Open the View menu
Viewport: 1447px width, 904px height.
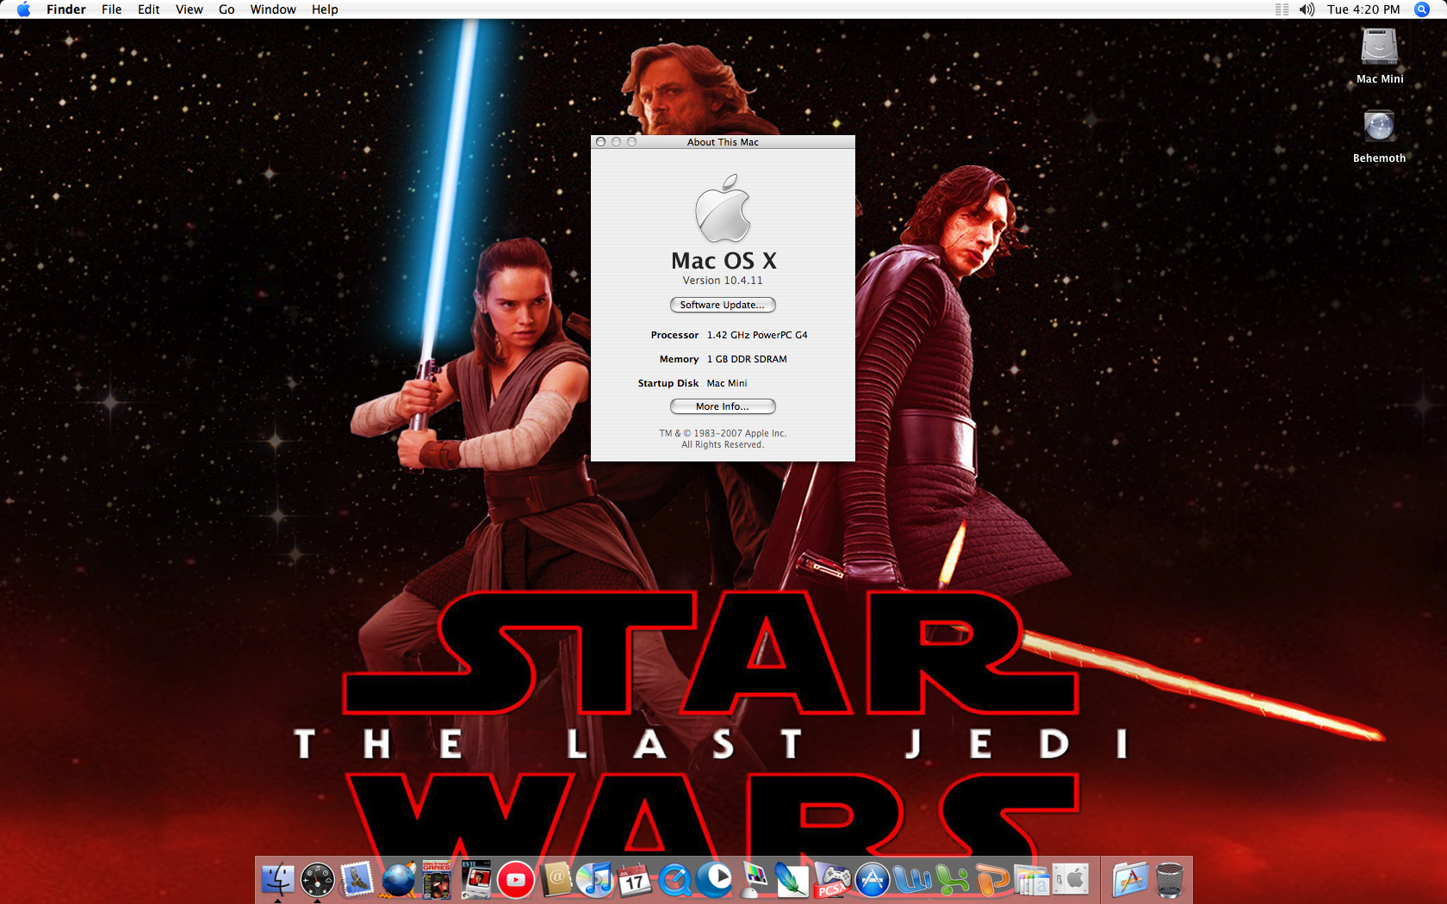click(x=189, y=9)
